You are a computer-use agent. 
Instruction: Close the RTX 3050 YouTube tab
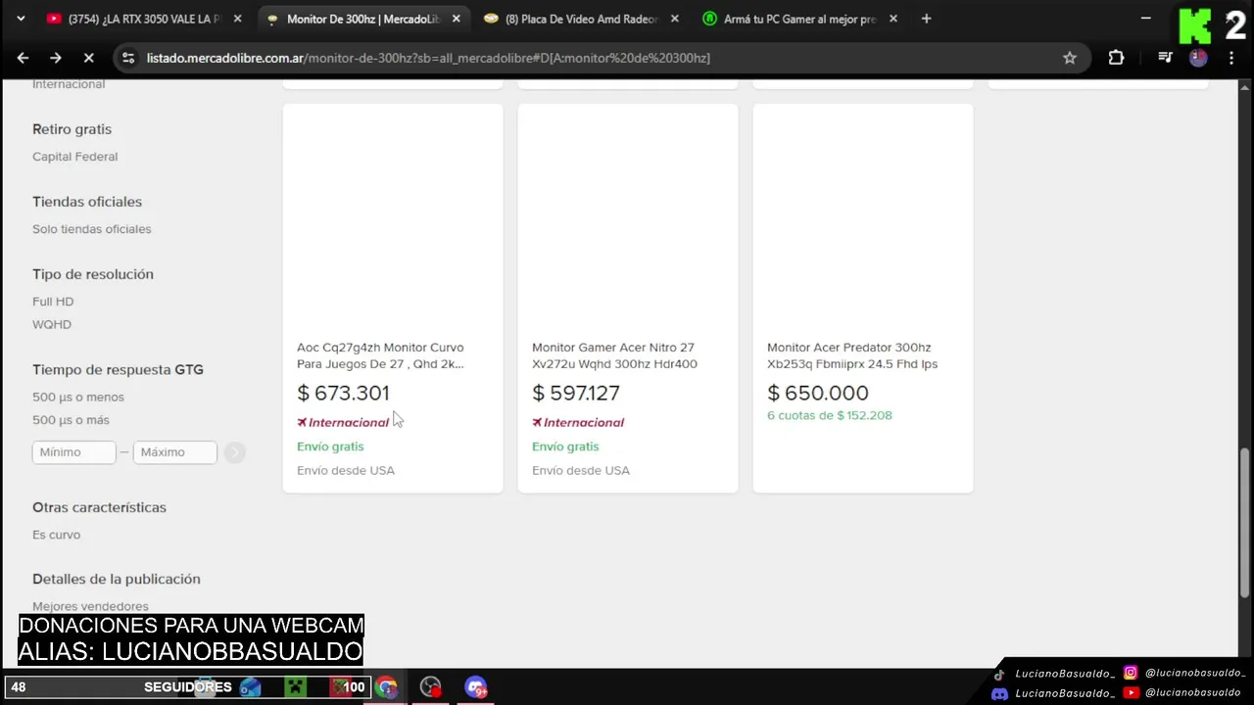coord(237,19)
